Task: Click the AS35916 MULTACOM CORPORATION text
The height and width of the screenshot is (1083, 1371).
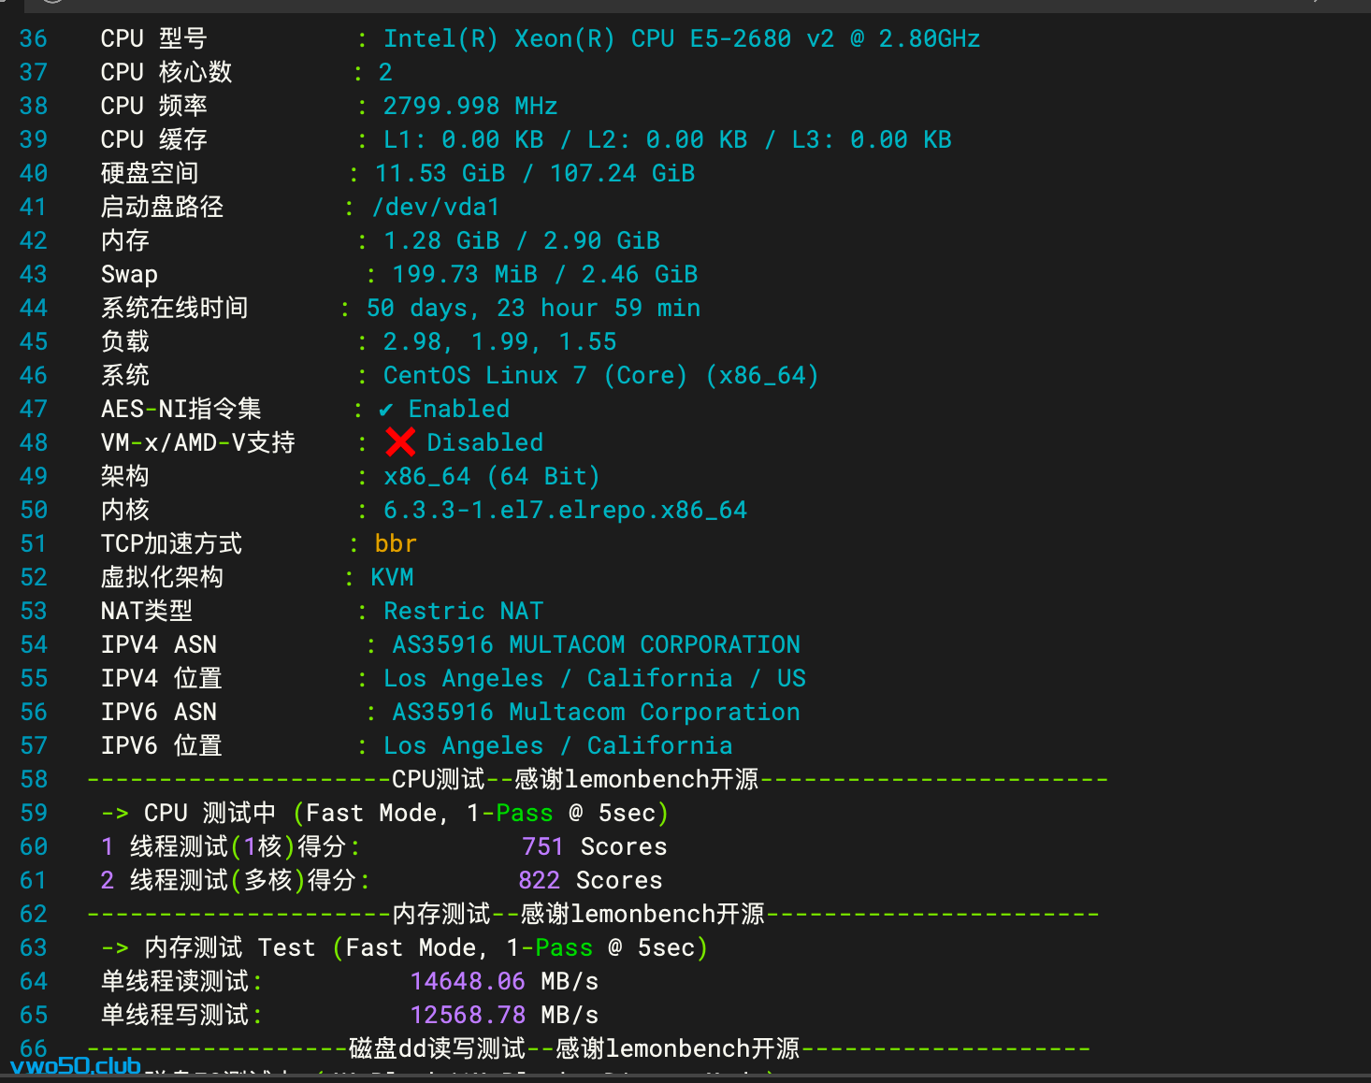Action: pos(596,645)
